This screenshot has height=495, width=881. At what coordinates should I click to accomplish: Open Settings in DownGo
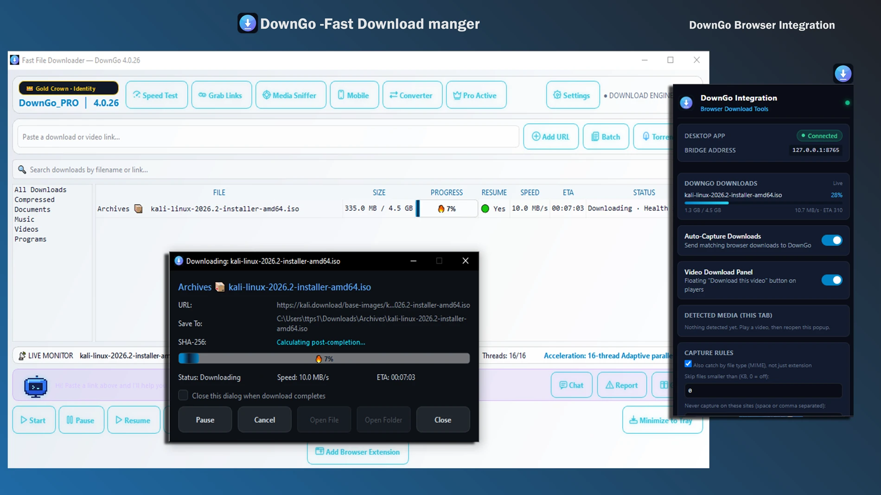tap(572, 95)
